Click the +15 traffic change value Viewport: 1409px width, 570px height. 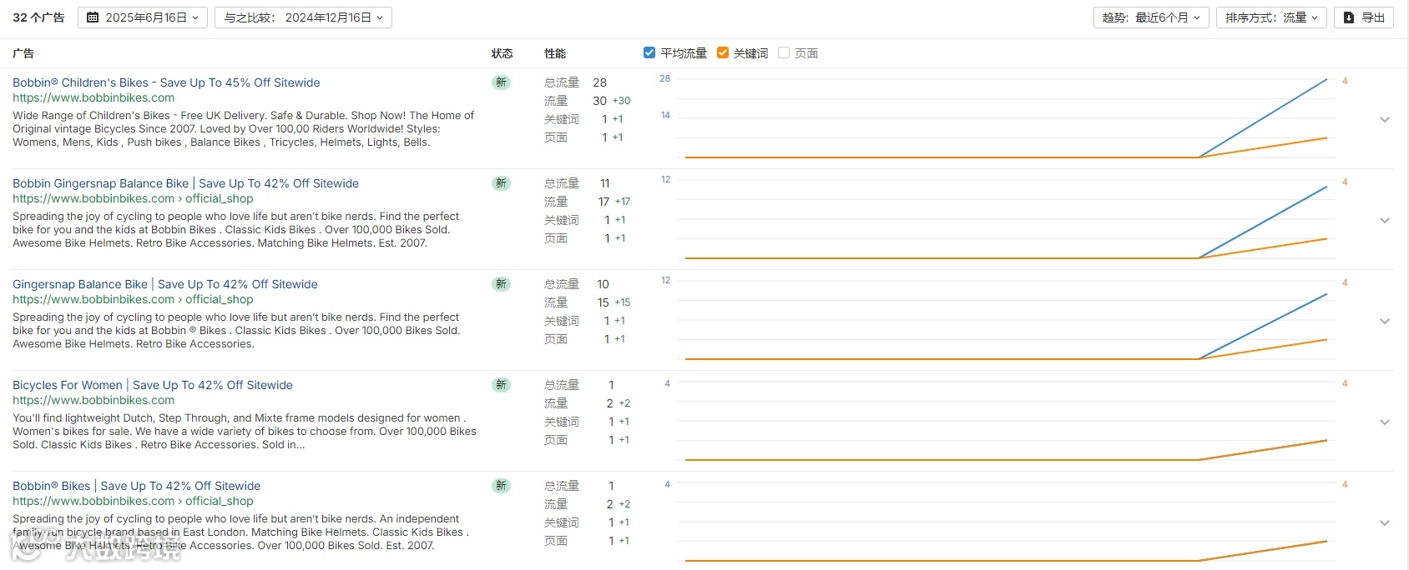pos(622,302)
